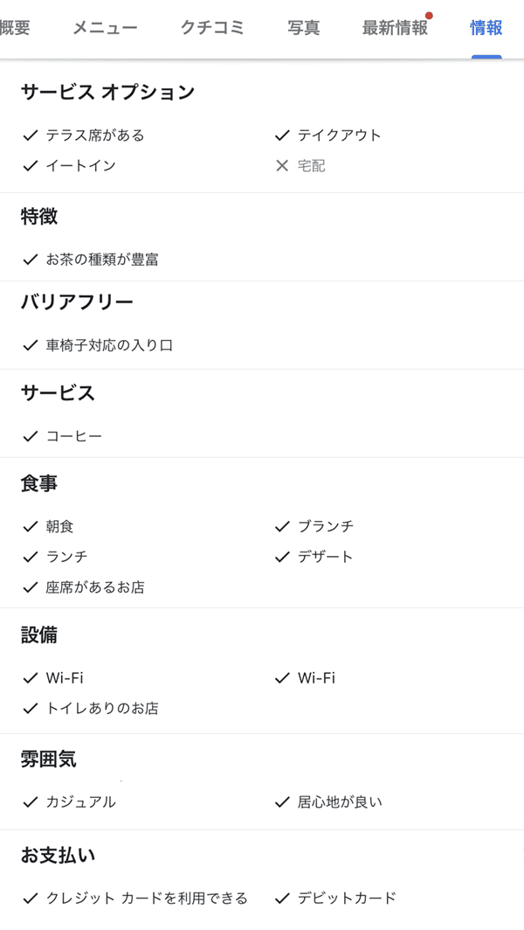Click the checkmark next to テラス席がある
Viewport: 524px width, 930px height.
[x=31, y=135]
